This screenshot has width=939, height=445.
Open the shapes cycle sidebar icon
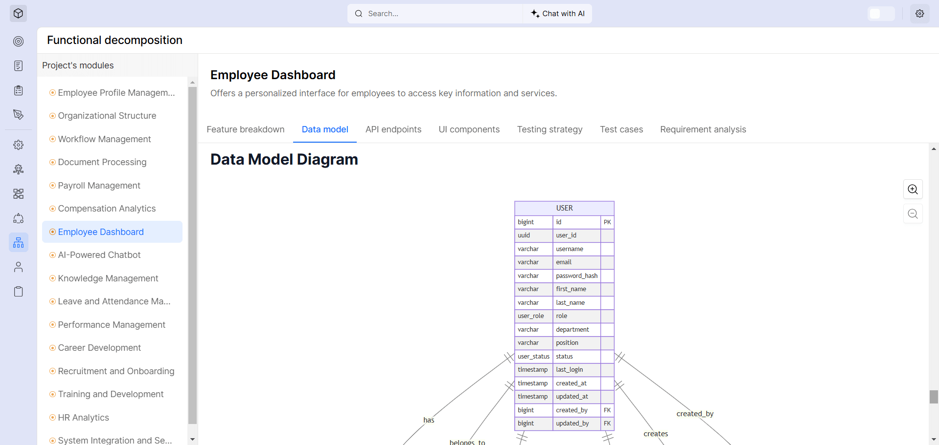tap(18, 218)
